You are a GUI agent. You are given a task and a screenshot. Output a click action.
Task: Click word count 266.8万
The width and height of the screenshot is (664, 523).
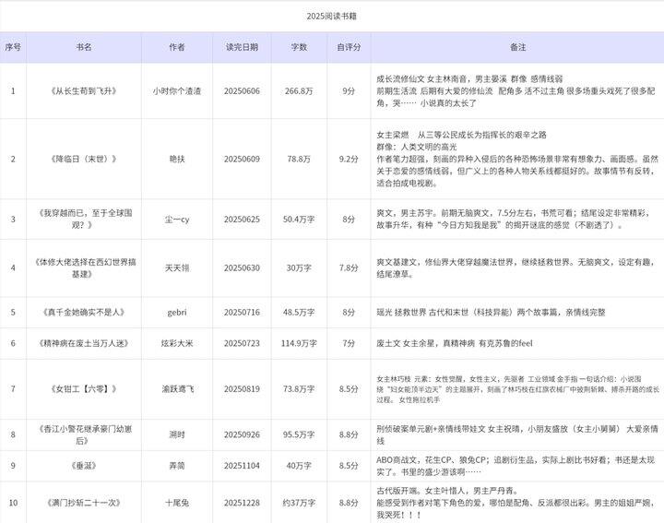tap(299, 91)
